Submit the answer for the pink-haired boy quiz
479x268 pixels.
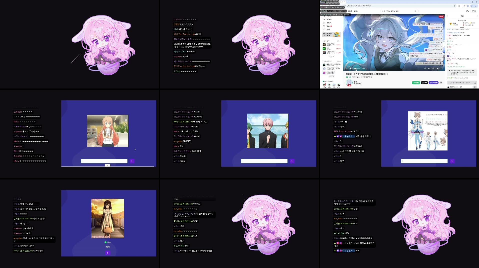pyautogui.click(x=292, y=161)
